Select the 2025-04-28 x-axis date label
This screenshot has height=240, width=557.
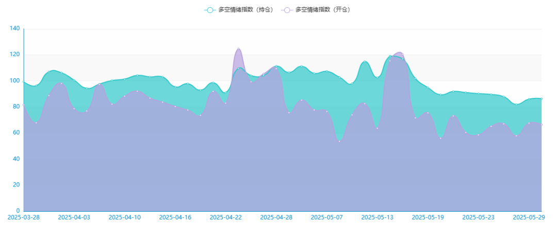tap(276, 218)
